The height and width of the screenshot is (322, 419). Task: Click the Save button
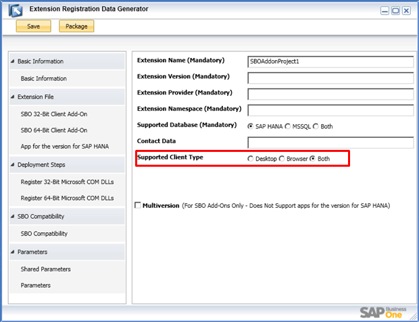click(33, 26)
